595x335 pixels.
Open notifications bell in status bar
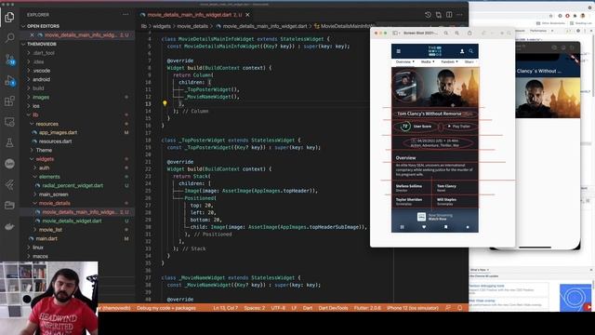pos(460,308)
